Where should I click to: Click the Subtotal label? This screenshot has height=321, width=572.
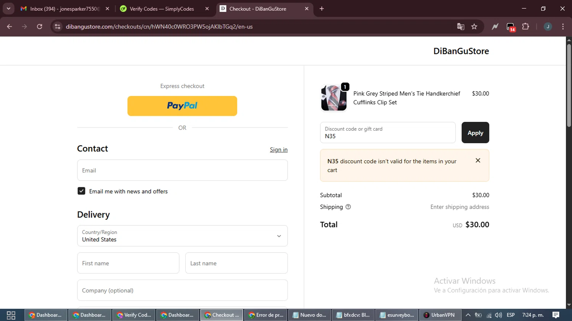(x=331, y=195)
